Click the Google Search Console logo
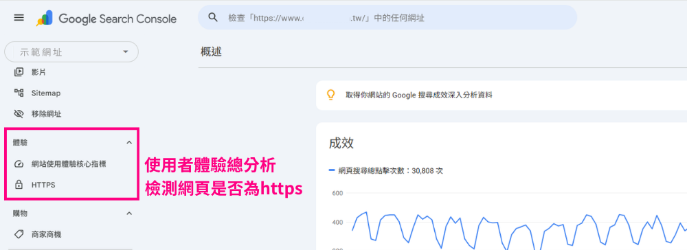Viewport: 687px width, 250px height. 106,19
